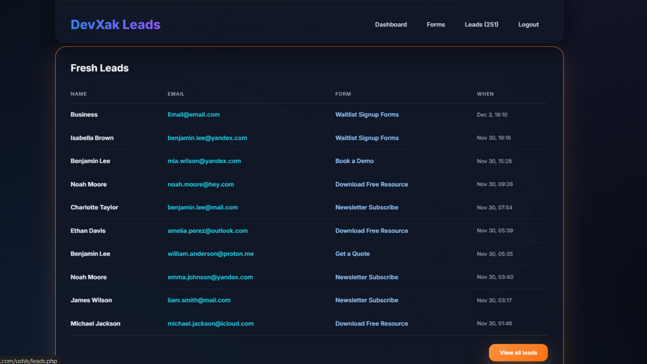Open the Get a Quote form link
Viewport: 647px width, 364px height.
tap(352, 254)
